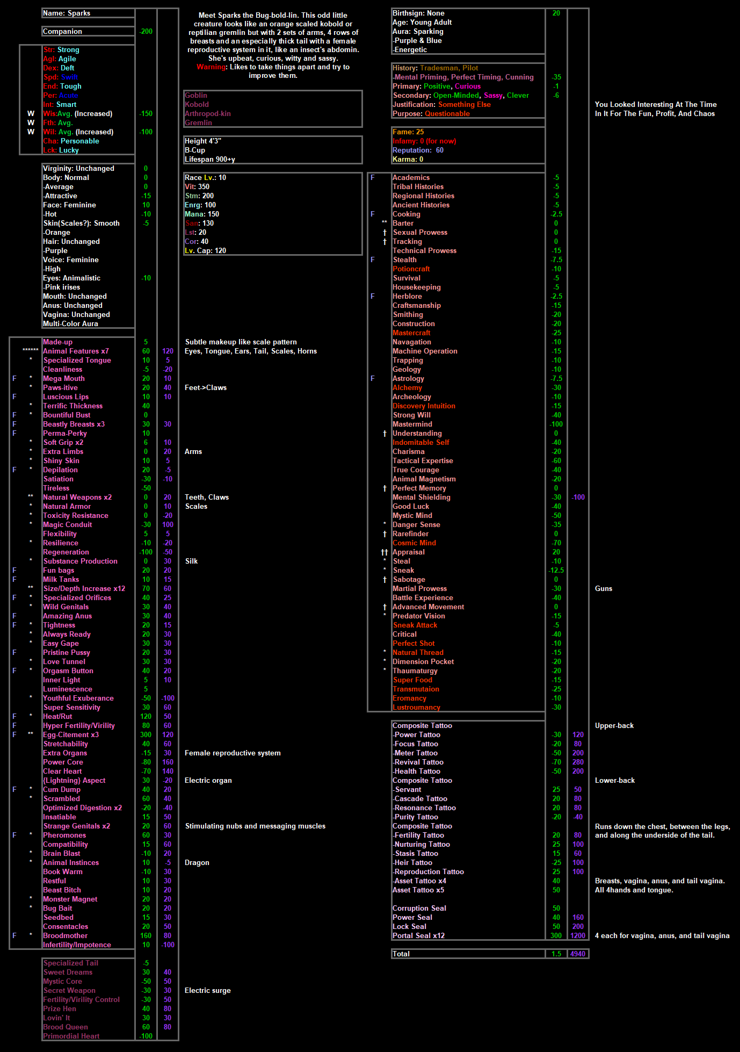Click the '-Revival Tattoo' entry
740x1052 pixels.
coord(418,762)
